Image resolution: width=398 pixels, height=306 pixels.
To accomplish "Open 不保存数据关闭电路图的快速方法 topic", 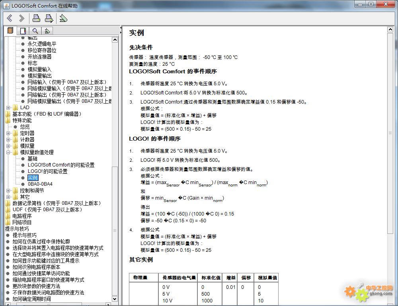I will [48, 292].
